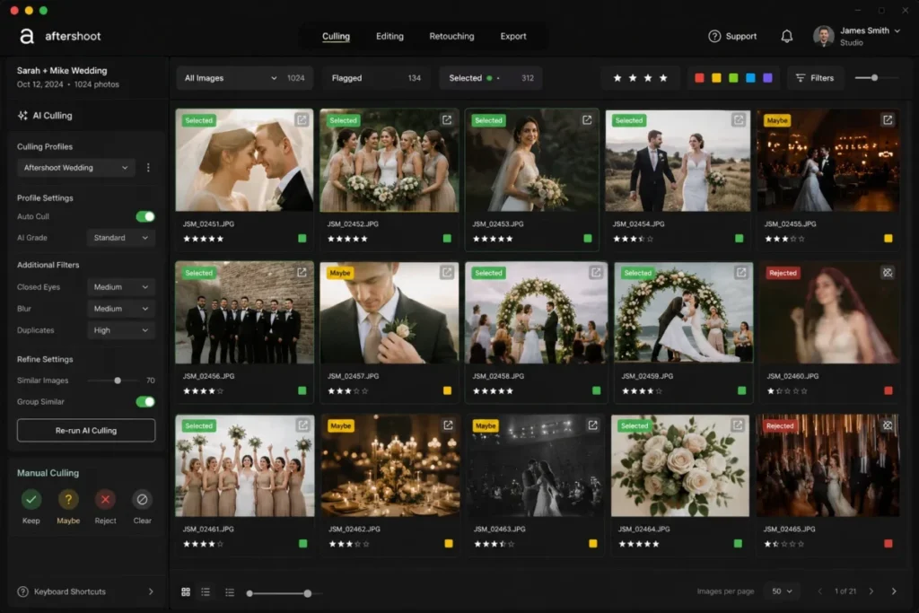Open JSM_02456.JPG expand icon
919x613 pixels.
[x=302, y=273]
